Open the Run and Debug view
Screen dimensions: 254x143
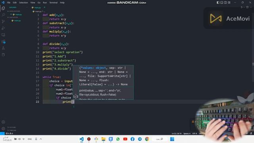click(3, 28)
